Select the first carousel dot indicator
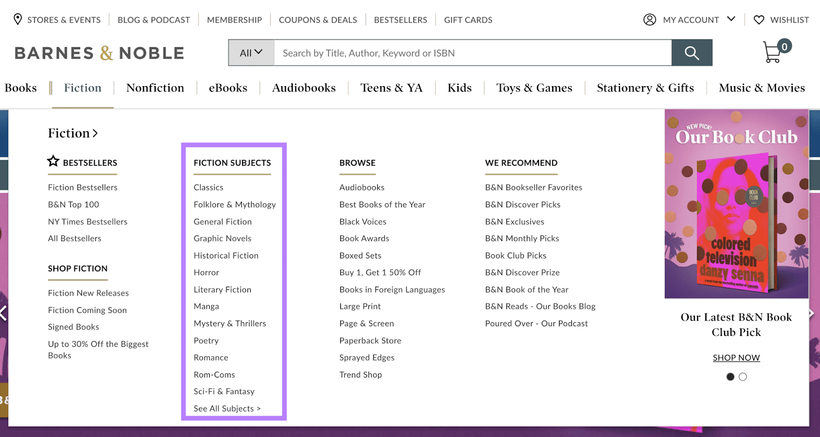Image resolution: width=820 pixels, height=437 pixels. (x=730, y=377)
